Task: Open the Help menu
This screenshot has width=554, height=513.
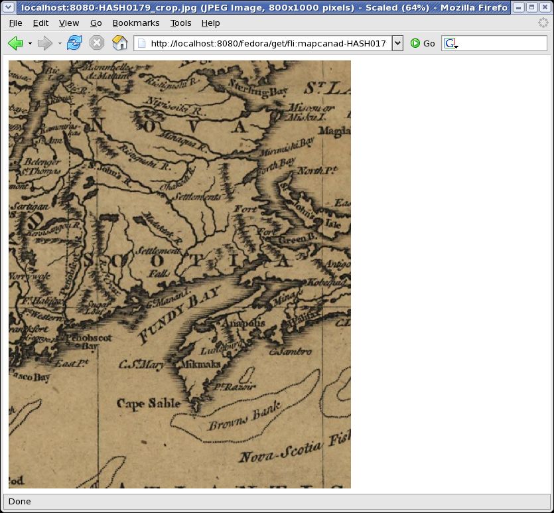Action: [x=211, y=23]
